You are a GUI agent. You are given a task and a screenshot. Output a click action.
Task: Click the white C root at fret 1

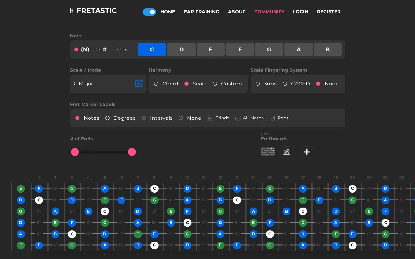[x=39, y=200]
